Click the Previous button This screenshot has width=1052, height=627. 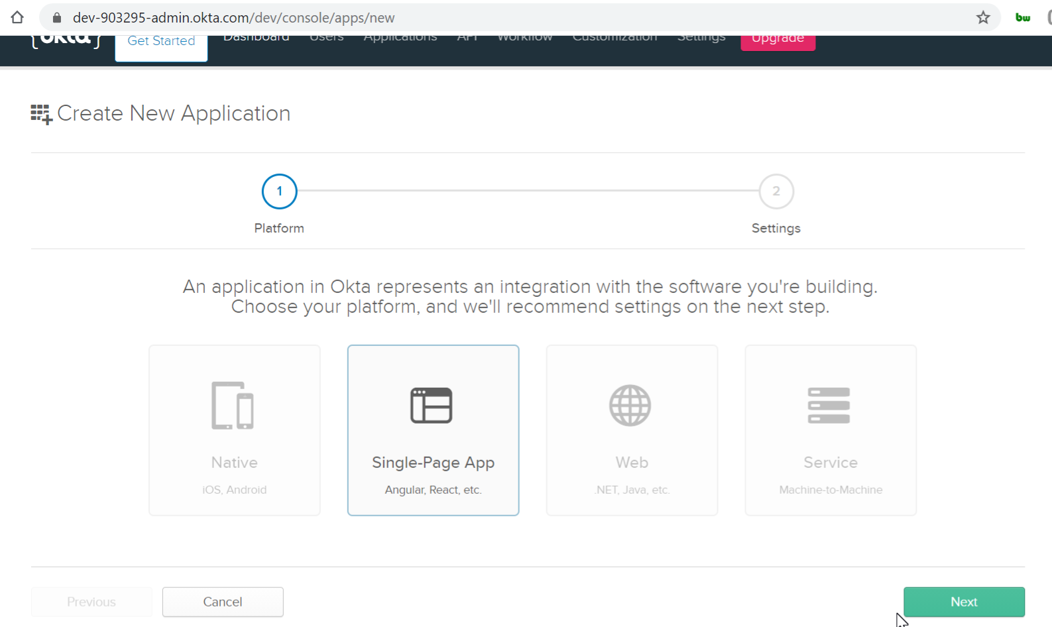(91, 602)
